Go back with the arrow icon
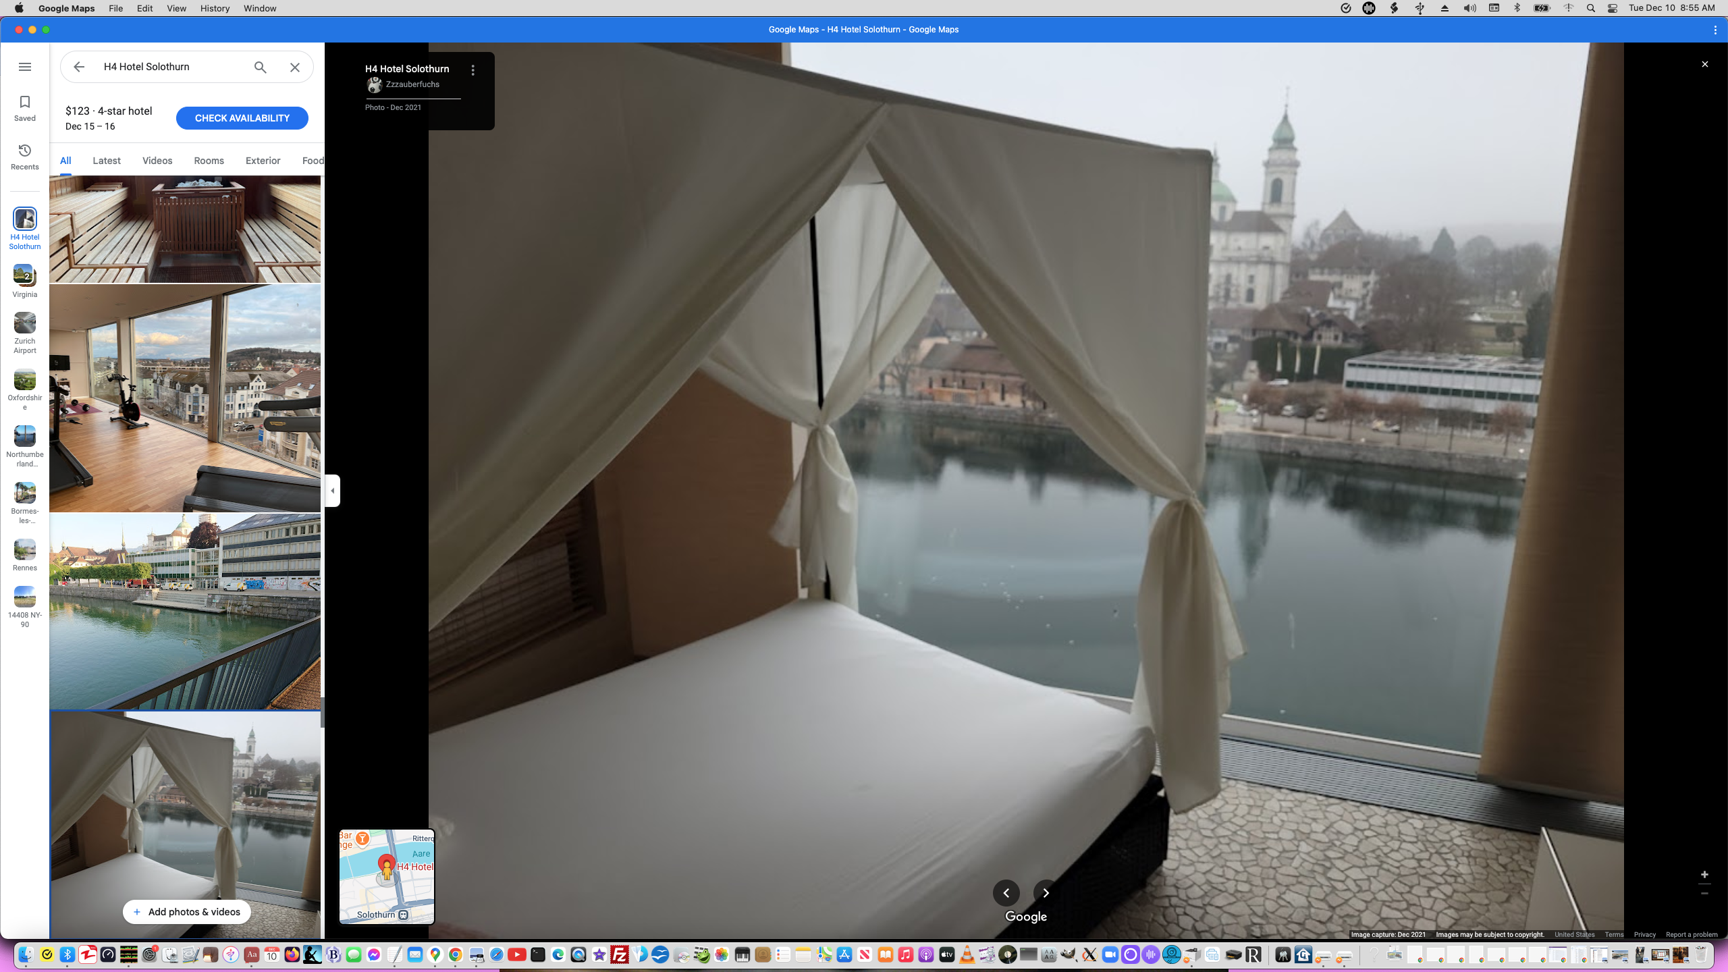The width and height of the screenshot is (1728, 972). coord(79,67)
